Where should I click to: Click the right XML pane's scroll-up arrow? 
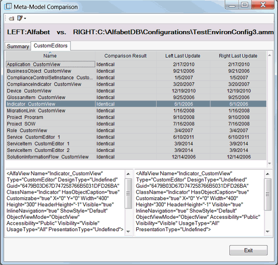pyautogui.click(x=268, y=174)
